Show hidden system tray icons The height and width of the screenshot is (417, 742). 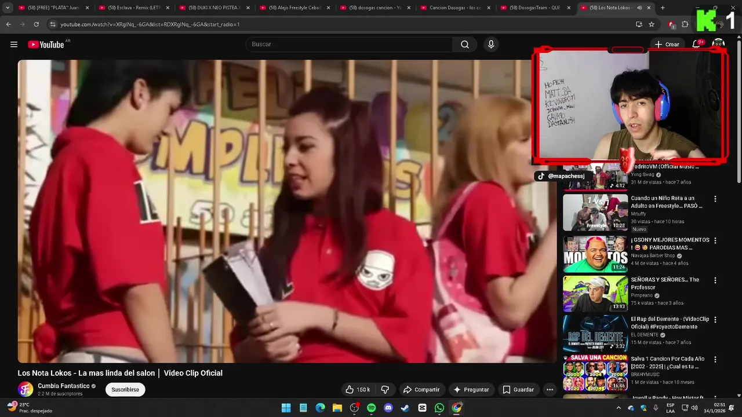619,408
